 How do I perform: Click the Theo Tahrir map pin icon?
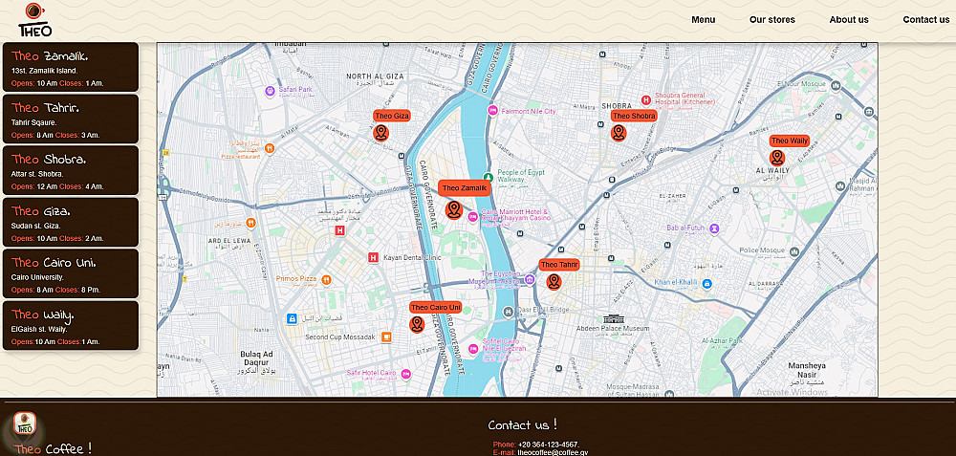554,282
